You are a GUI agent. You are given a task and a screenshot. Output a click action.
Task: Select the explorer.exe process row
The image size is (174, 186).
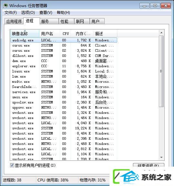coord(64,66)
